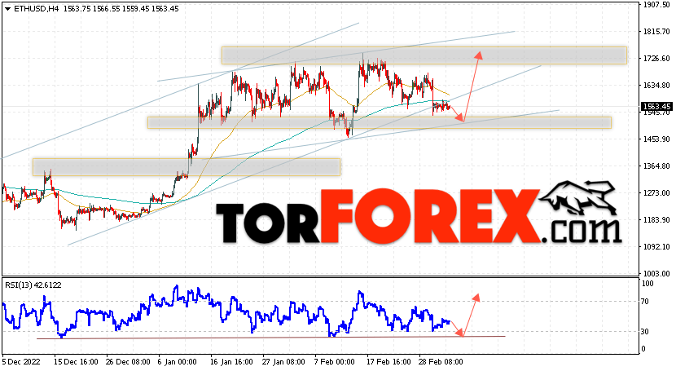Select the OHLC values 1563.75 1566.55 1559.45 1563.45
The height and width of the screenshot is (371, 676).
121,9
